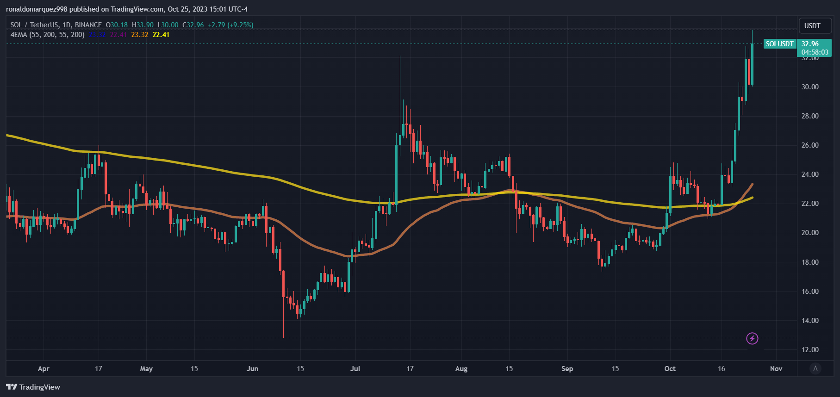Click the Jul label on time axis
840x397 pixels.
355,369
